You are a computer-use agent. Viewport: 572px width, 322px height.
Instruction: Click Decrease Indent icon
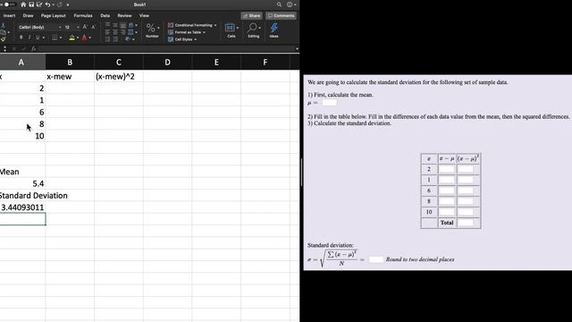point(107,39)
